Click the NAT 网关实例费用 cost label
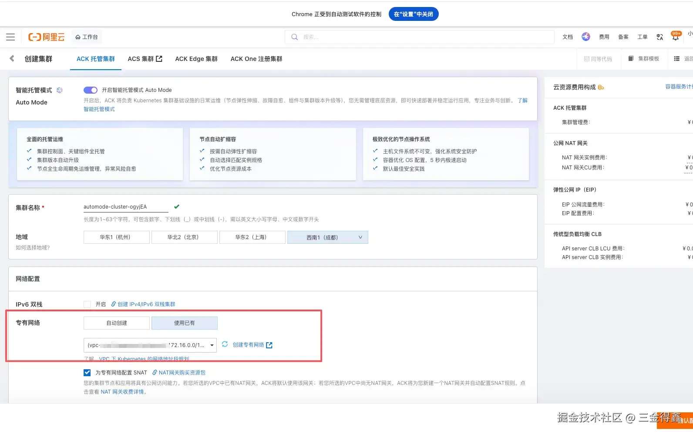This screenshot has width=693, height=435. click(584, 158)
